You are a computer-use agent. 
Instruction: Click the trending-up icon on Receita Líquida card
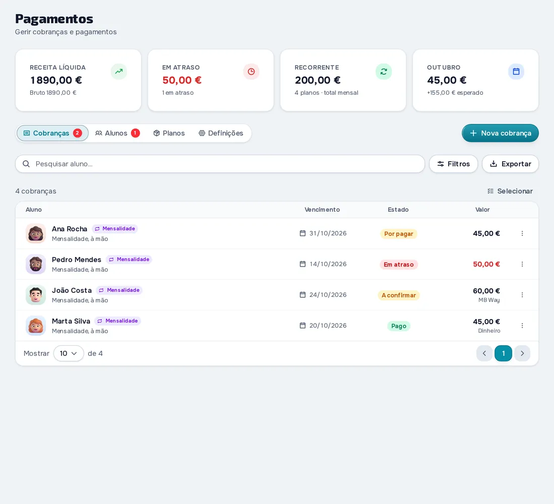tap(119, 72)
